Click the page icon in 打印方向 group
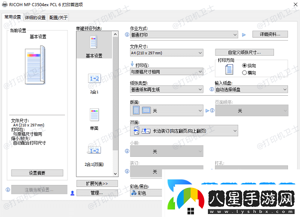The width and height of the screenshot is (300, 217). (229, 69)
